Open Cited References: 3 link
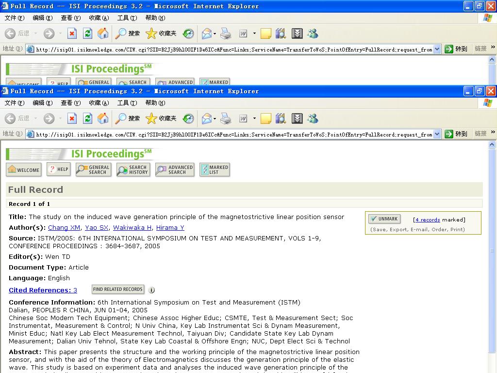 [43, 290]
